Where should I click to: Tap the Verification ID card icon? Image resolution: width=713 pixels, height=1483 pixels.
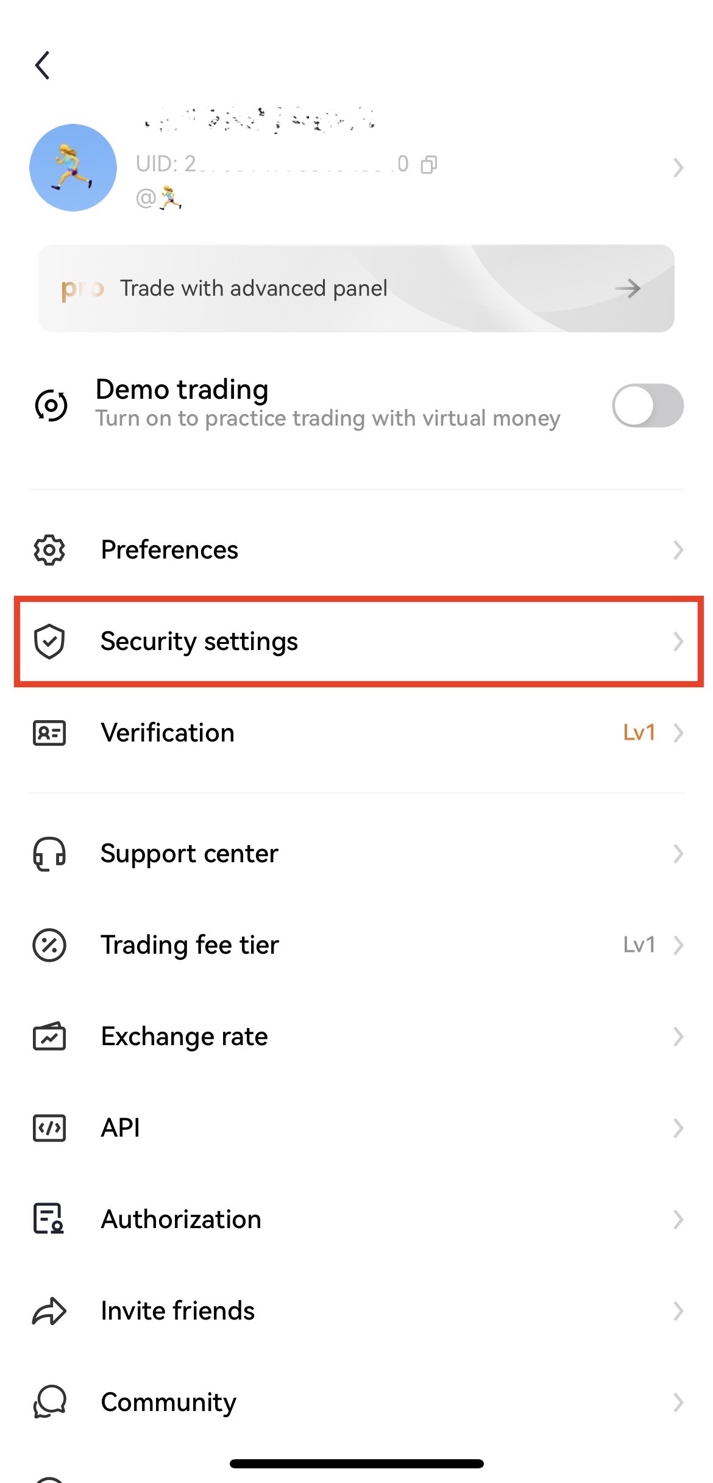tap(49, 732)
